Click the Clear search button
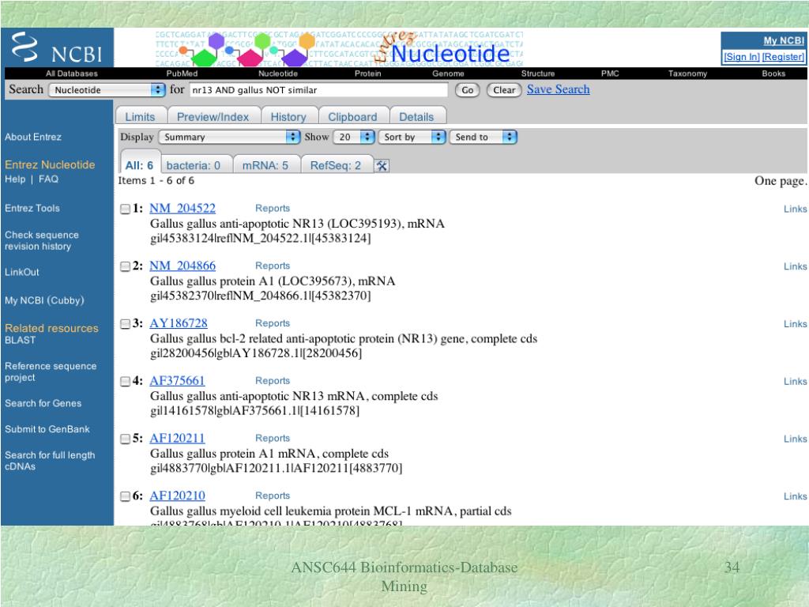Viewport: 809px width, 607px height. click(504, 90)
